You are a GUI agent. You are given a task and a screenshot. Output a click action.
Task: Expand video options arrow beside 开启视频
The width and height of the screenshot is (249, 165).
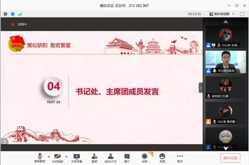(66, 156)
